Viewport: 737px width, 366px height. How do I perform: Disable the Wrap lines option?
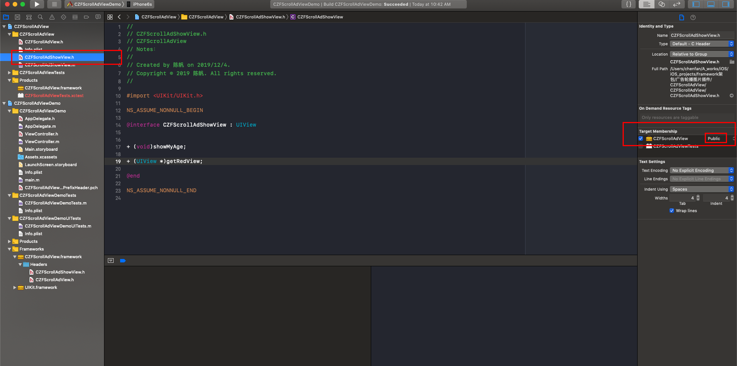672,211
